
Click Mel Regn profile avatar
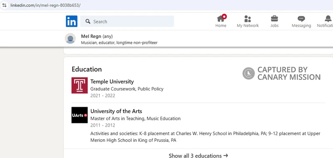pyautogui.click(x=70, y=38)
